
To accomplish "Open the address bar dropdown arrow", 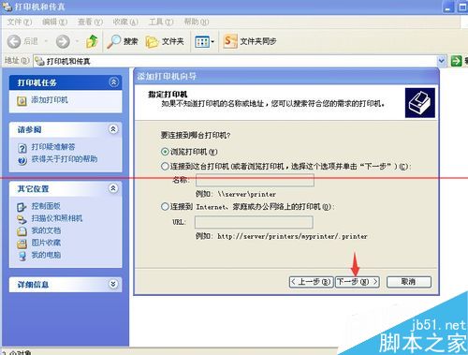I will 441,61.
